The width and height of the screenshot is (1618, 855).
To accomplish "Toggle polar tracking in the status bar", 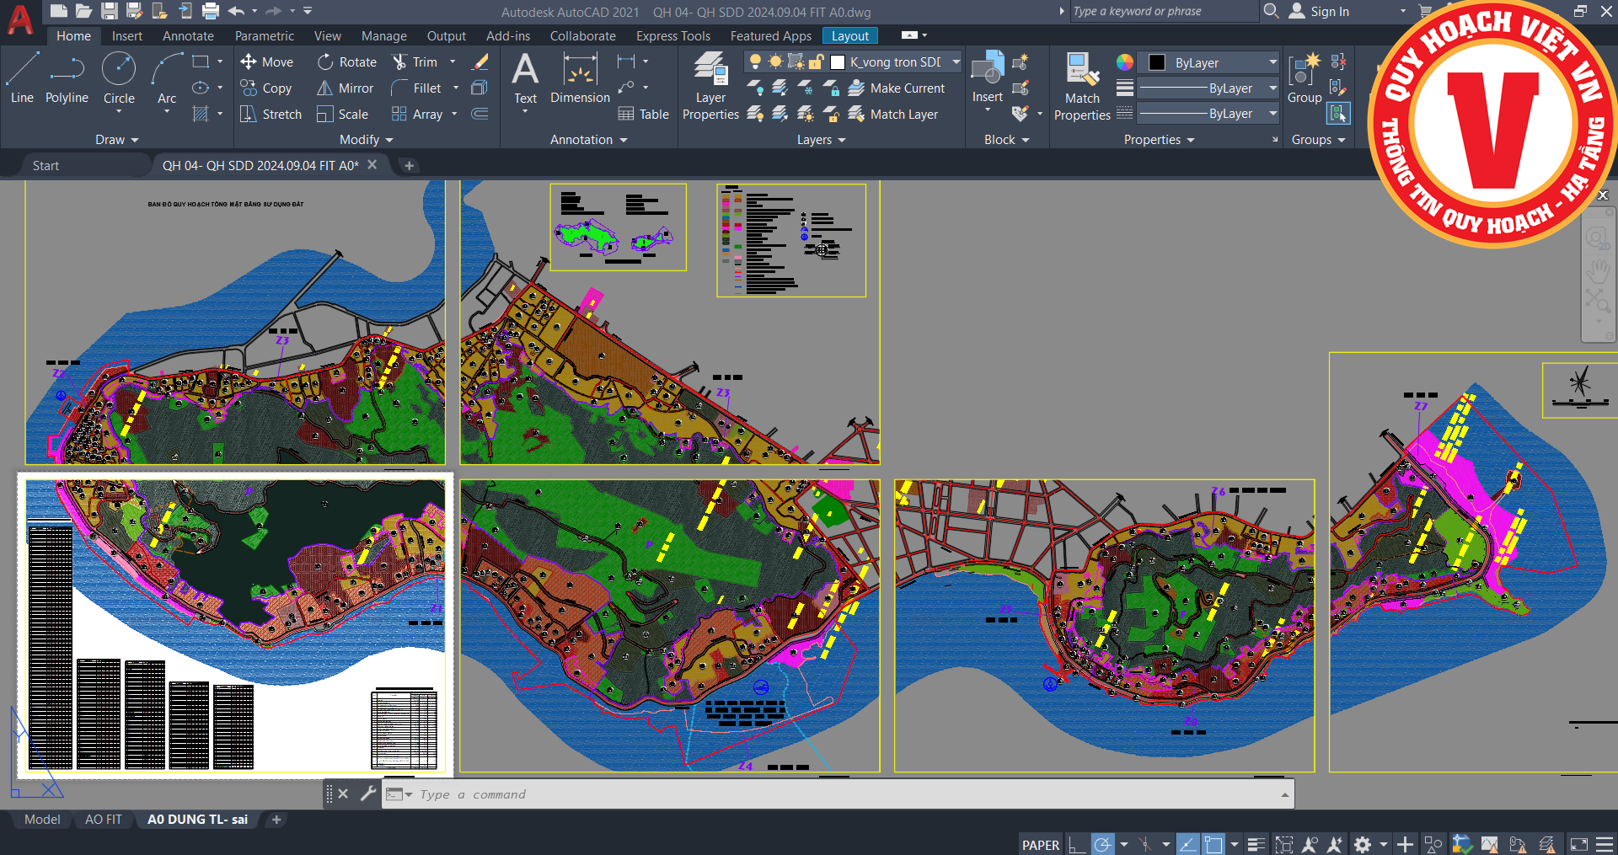I will click(1102, 844).
